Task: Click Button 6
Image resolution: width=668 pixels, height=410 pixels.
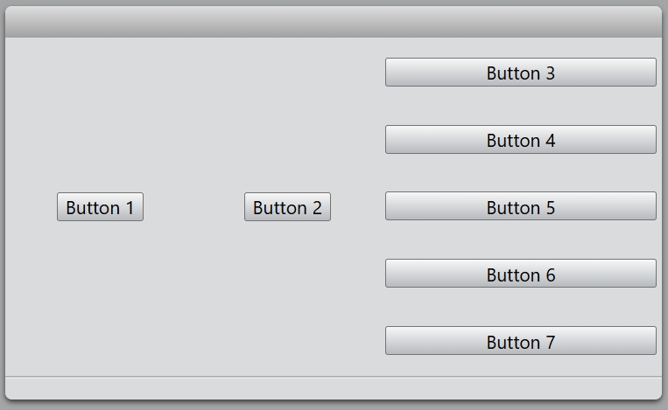Action: click(x=520, y=274)
